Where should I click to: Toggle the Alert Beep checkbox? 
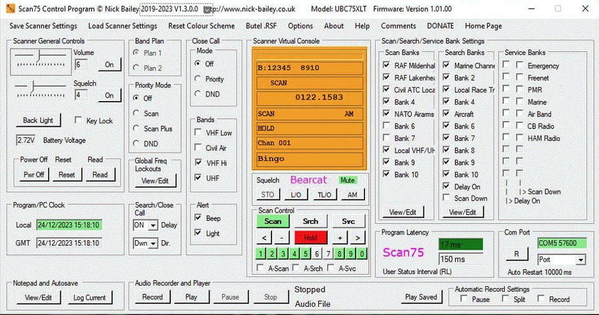(x=198, y=218)
